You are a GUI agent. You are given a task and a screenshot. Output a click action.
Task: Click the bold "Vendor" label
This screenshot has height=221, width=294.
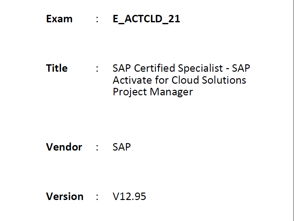coord(64,147)
